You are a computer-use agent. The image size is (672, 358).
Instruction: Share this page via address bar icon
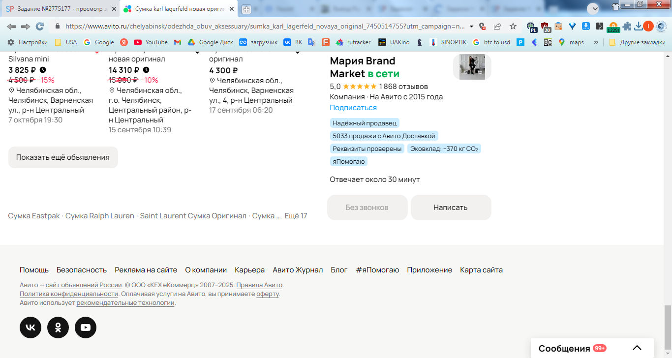coord(497,26)
